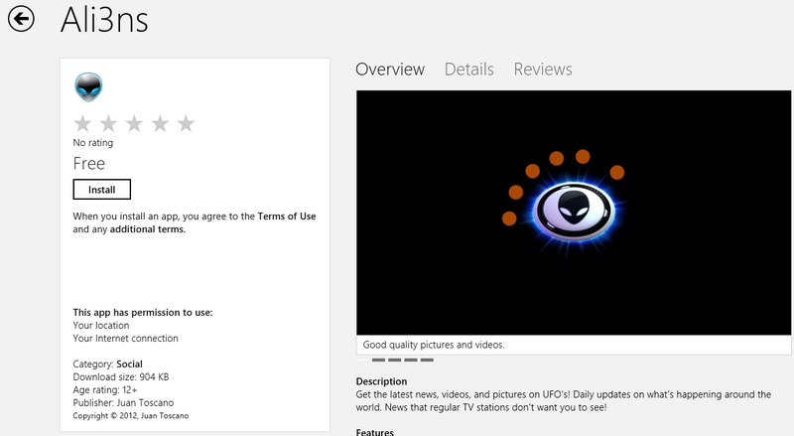Switch to the Reviews tab

(x=543, y=70)
